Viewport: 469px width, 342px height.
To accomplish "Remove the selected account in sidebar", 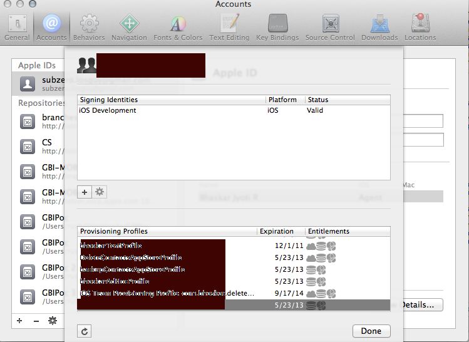I will (36, 321).
